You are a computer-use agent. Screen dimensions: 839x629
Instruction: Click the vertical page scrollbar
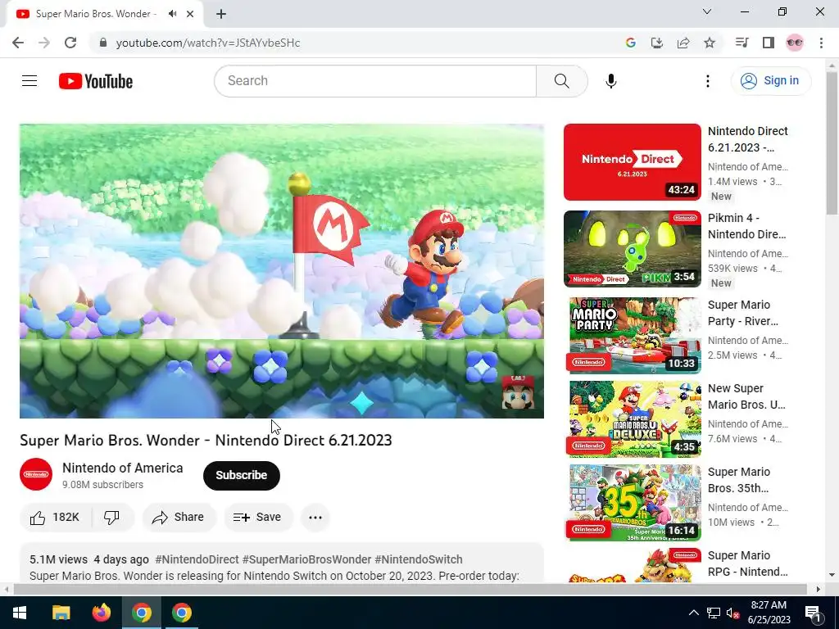point(832,143)
